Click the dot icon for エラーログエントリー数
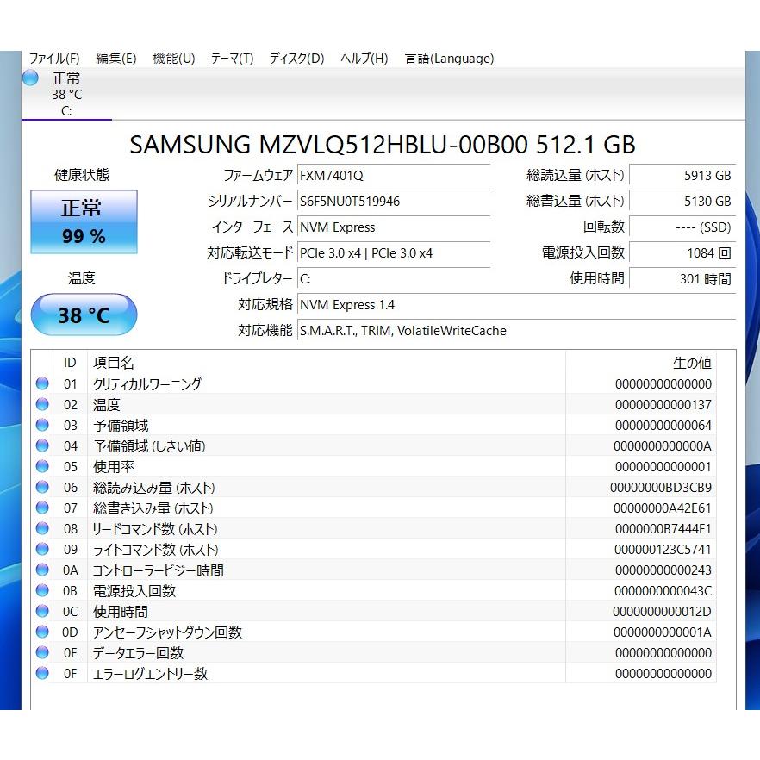This screenshot has width=760, height=760. point(42,673)
